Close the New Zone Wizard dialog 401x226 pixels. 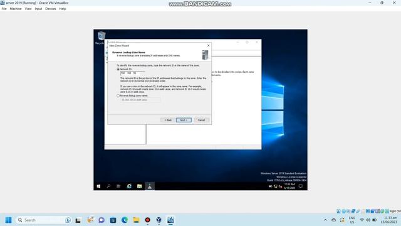(x=208, y=46)
